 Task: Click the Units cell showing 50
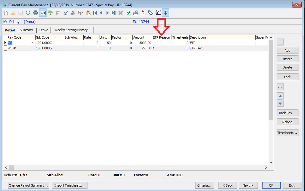105,43
